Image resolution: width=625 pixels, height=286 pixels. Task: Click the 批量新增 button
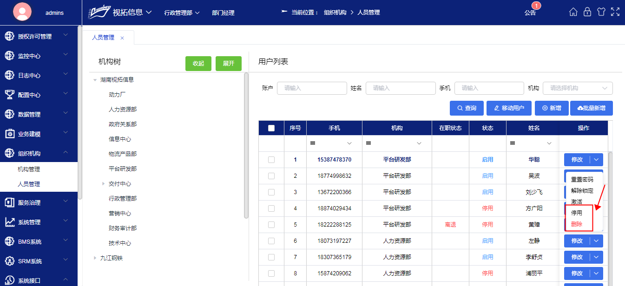[592, 108]
